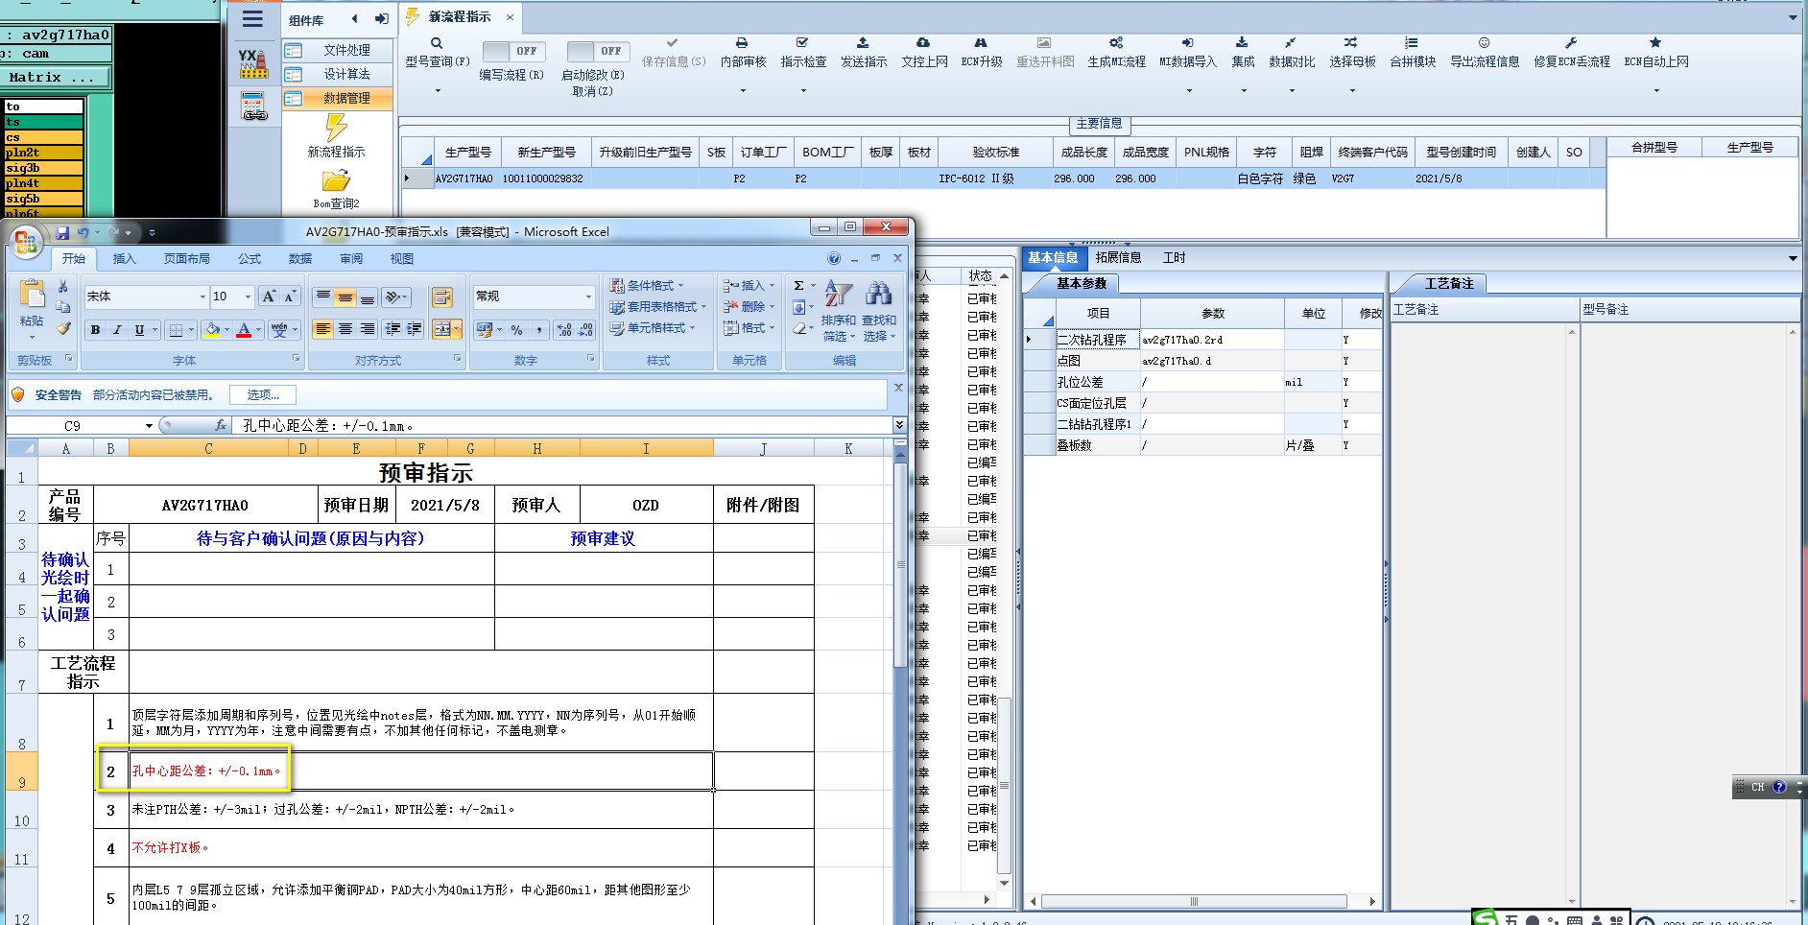Toggle Excel middle vertical align button
Viewport: 1808px width, 925px height.
point(345,297)
